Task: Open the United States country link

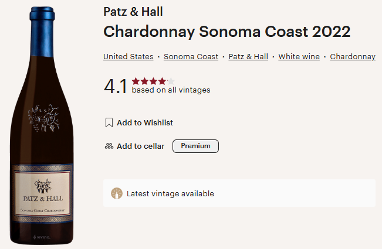Action: tap(128, 57)
